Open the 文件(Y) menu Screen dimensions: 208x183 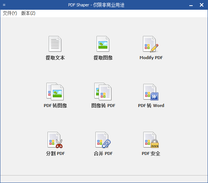coord(10,13)
